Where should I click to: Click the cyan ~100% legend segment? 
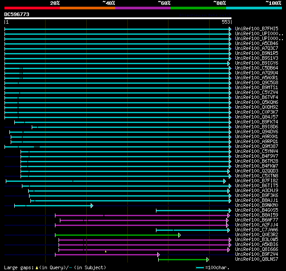point(254,8)
